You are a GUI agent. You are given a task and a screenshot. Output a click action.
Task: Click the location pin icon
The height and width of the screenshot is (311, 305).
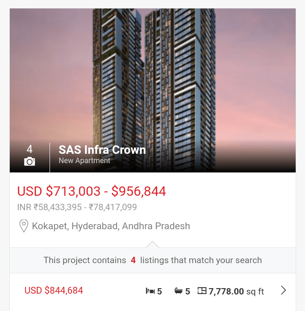click(x=24, y=226)
